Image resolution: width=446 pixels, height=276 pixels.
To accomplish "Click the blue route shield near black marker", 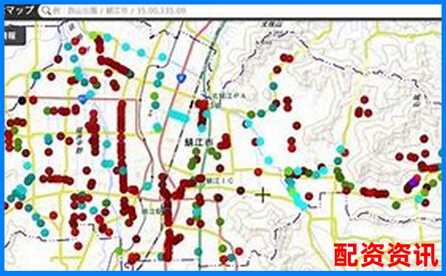I will point(83,99).
